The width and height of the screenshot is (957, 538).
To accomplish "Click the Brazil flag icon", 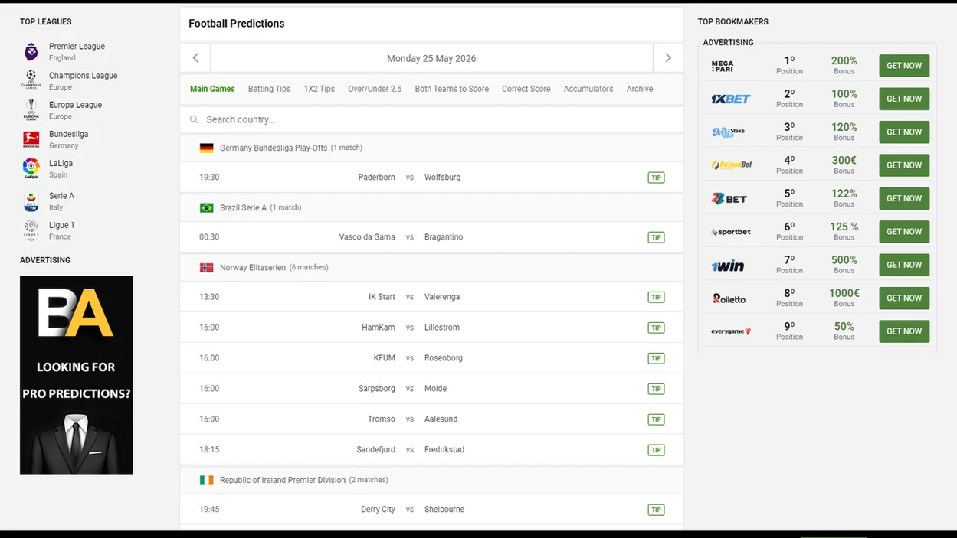I will [x=207, y=207].
